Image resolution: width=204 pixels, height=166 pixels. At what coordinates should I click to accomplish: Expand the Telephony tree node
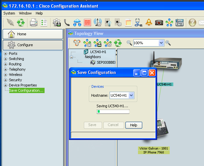point(6,69)
